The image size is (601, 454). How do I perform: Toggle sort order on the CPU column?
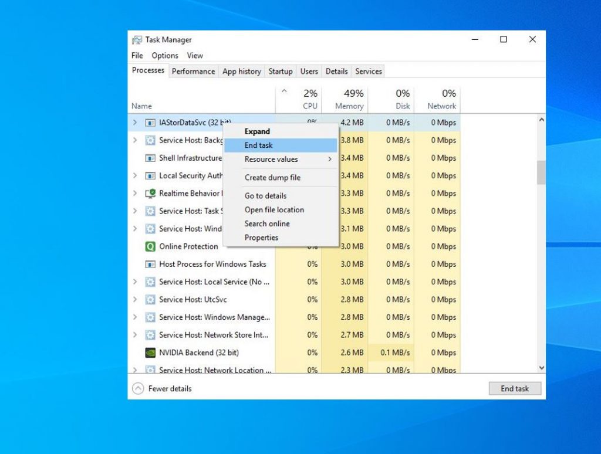(309, 99)
